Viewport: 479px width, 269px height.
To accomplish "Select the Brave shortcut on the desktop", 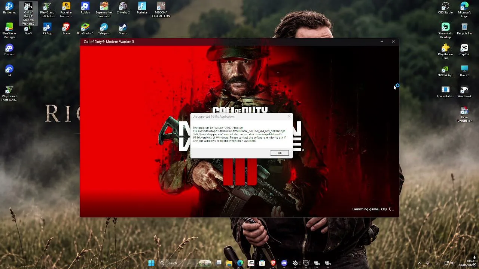I will click(66, 29).
